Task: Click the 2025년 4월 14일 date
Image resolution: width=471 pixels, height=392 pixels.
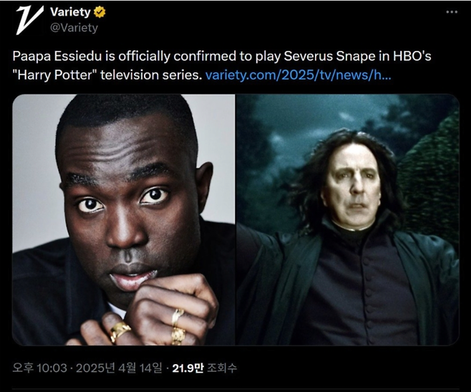Action: pos(119,368)
